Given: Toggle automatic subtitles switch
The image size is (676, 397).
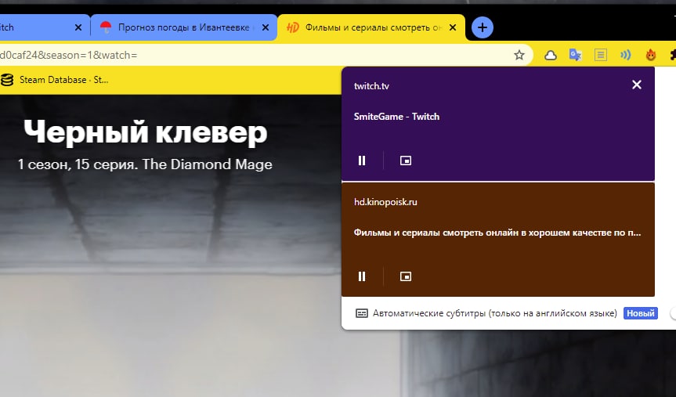Looking at the screenshot, I should (x=673, y=313).
